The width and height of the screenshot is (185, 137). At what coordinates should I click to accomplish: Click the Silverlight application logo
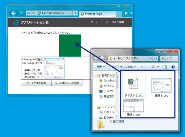16,22
